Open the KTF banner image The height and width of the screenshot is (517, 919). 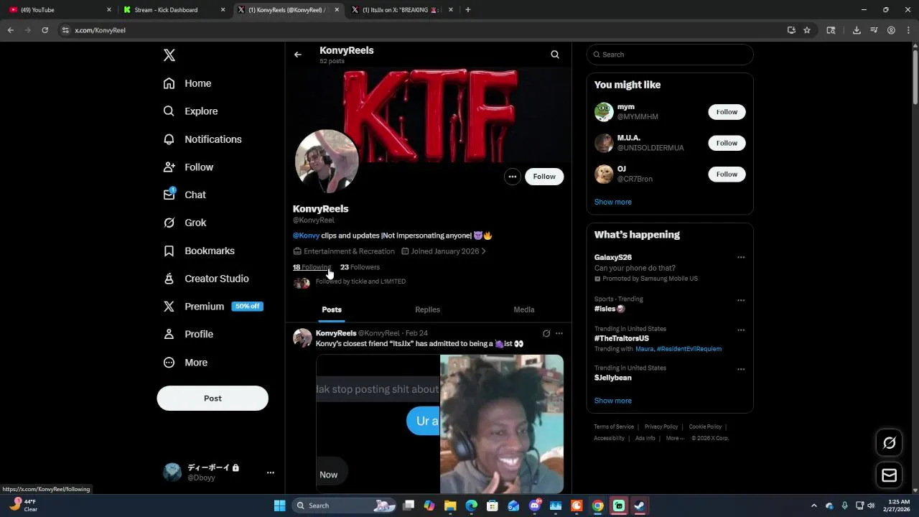(429, 115)
